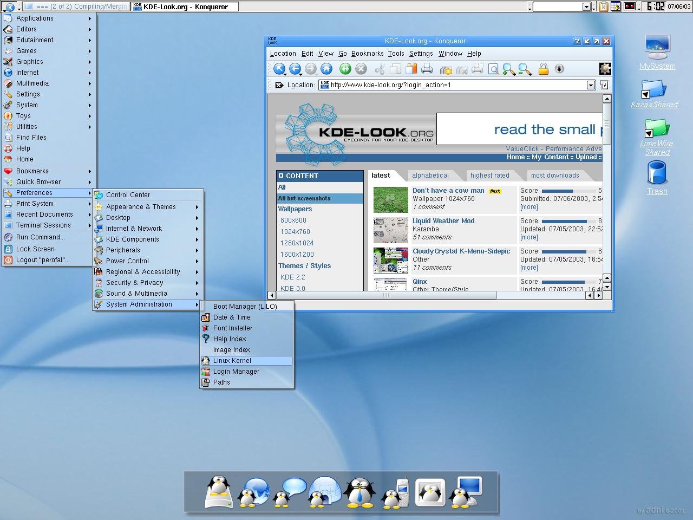Select Linux Kernel menu entry

point(246,361)
